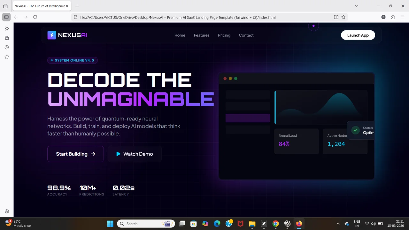Open the Contact nav link
This screenshot has height=230, width=409.
point(246,35)
